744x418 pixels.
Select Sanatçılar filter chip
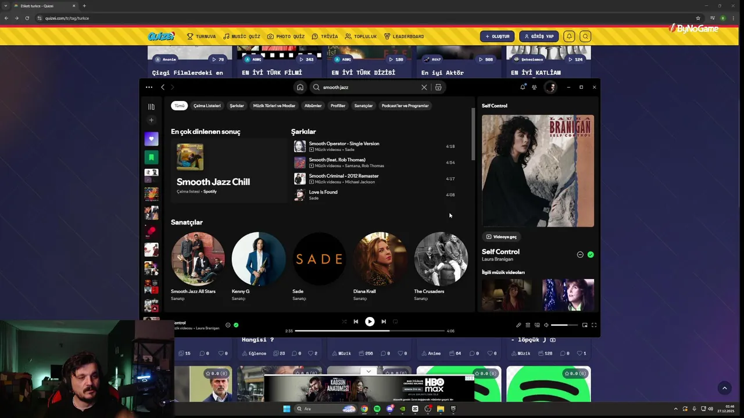pyautogui.click(x=363, y=106)
